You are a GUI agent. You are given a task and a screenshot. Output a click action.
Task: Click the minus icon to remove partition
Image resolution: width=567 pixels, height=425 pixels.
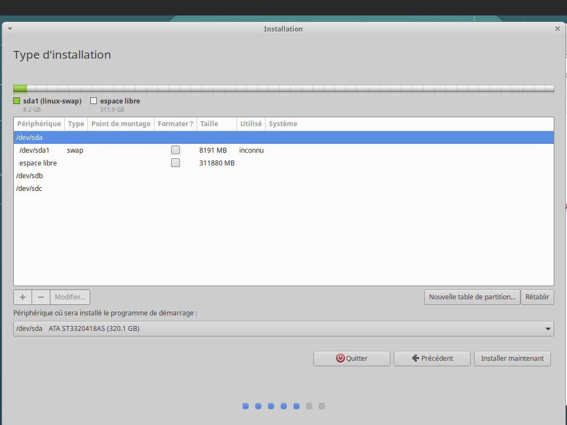coord(41,297)
